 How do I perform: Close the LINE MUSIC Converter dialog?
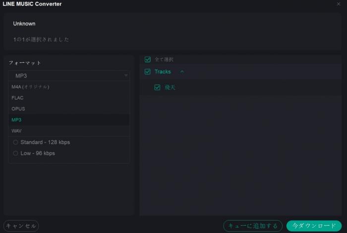(339, 4)
